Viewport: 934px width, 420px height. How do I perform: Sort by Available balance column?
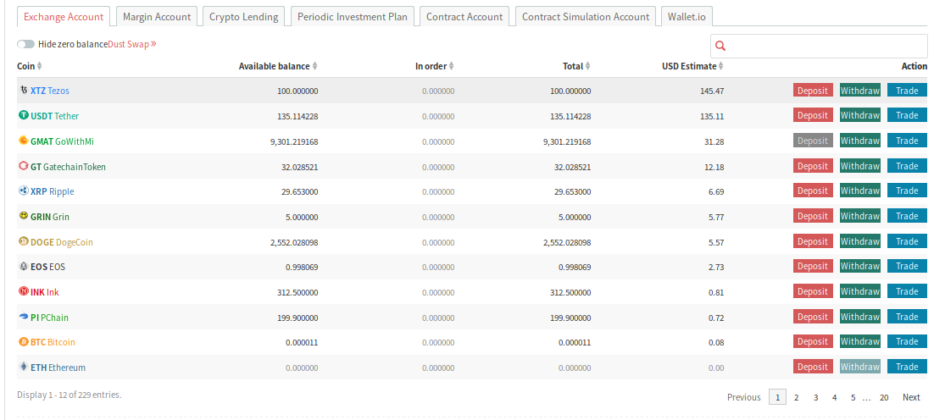278,66
